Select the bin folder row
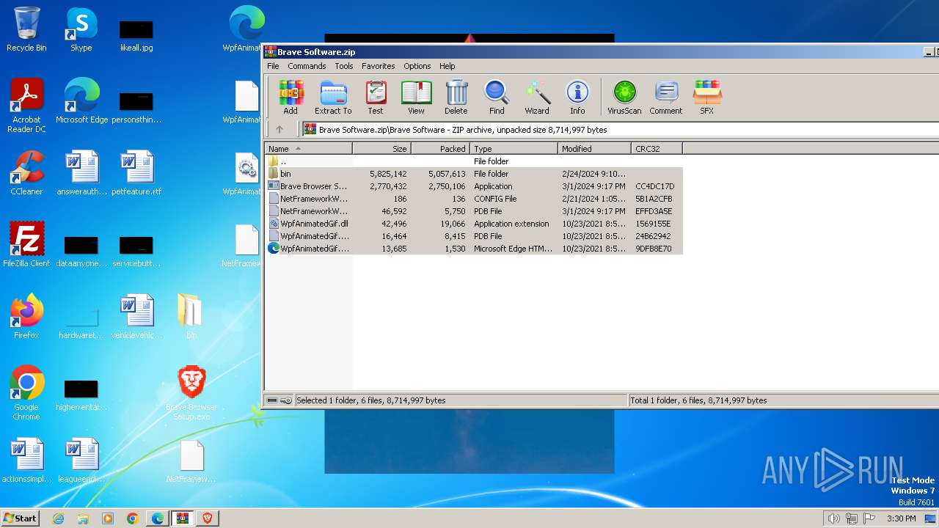This screenshot has height=528, width=939. [474, 174]
